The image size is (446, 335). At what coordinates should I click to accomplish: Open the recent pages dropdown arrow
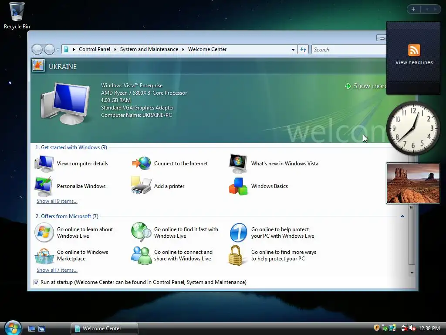click(x=58, y=50)
